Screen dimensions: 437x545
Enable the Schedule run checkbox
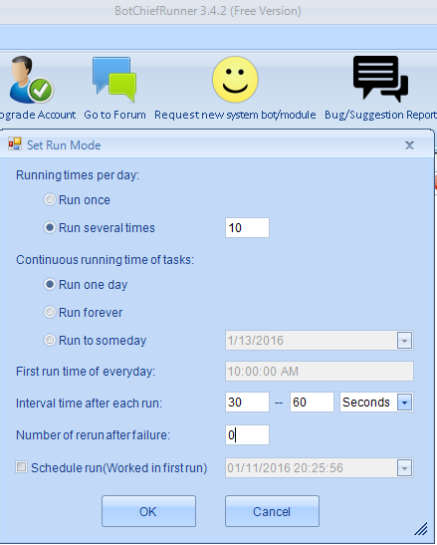[x=21, y=467]
